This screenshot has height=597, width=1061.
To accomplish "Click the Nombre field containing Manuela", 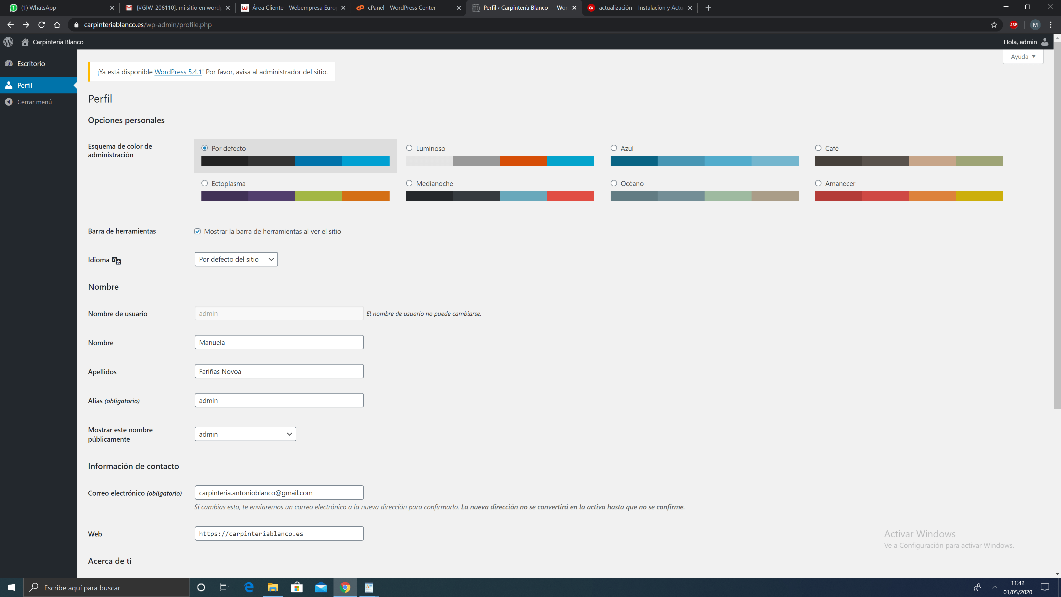I will tap(279, 342).
